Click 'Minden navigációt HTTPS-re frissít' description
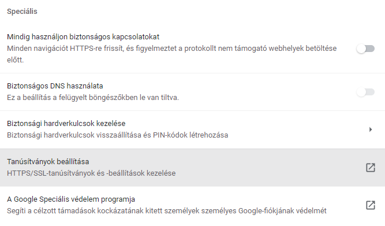 pyautogui.click(x=171, y=54)
